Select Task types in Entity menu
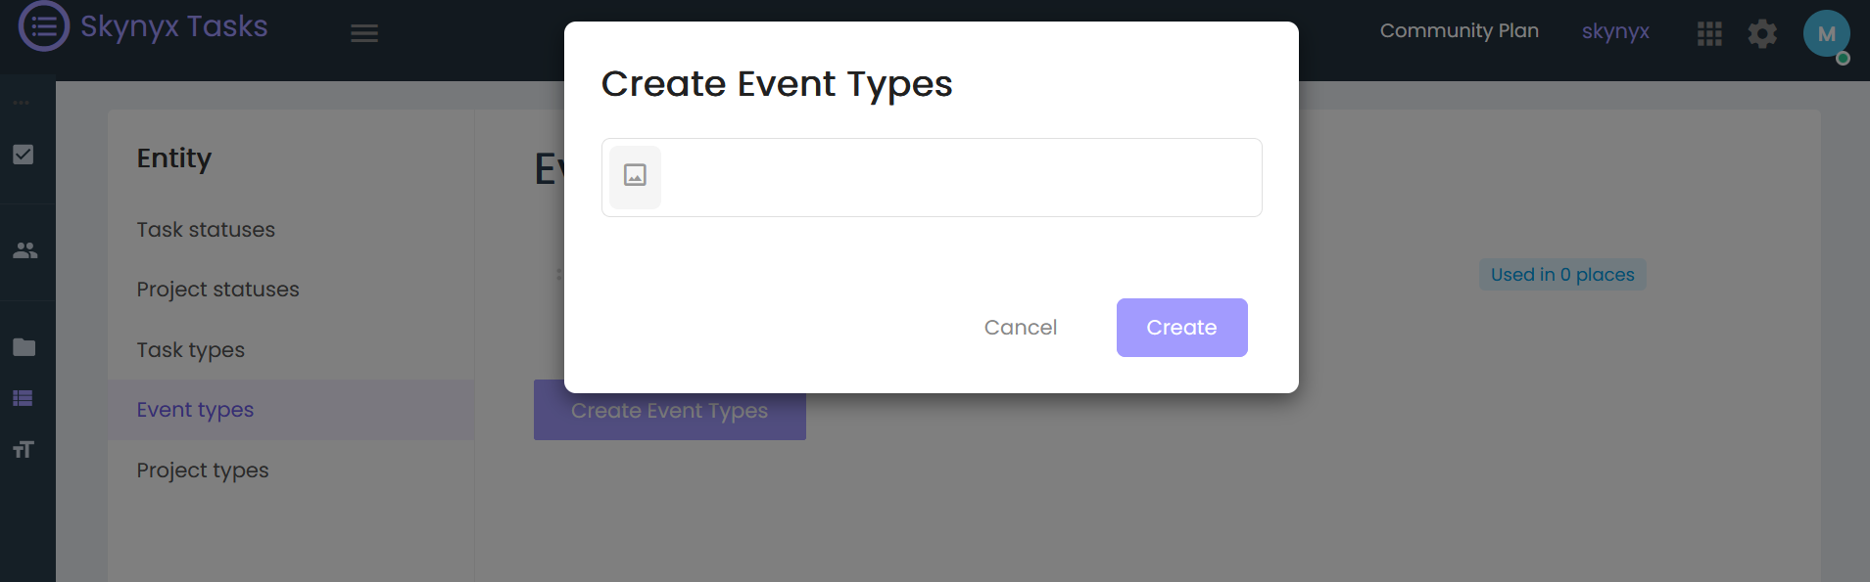 pos(190,350)
